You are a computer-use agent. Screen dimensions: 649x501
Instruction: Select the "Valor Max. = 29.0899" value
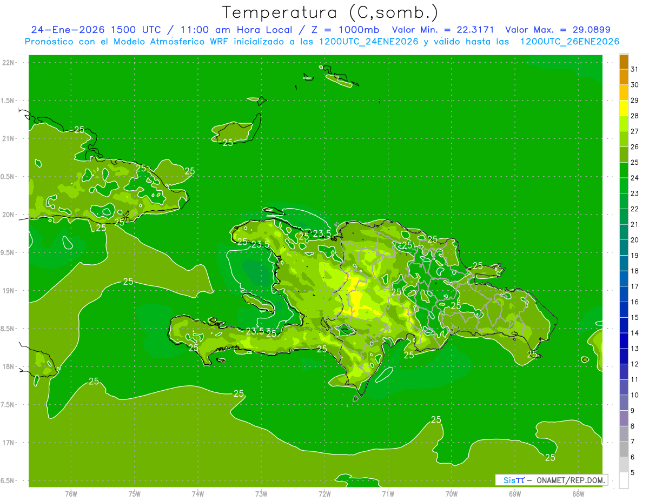click(x=558, y=30)
